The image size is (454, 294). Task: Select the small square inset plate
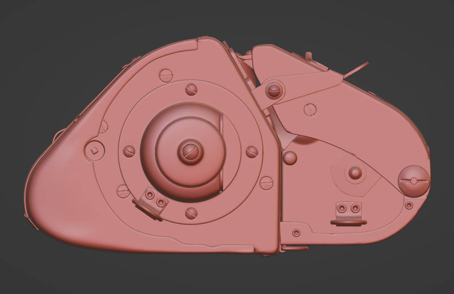pos(94,151)
